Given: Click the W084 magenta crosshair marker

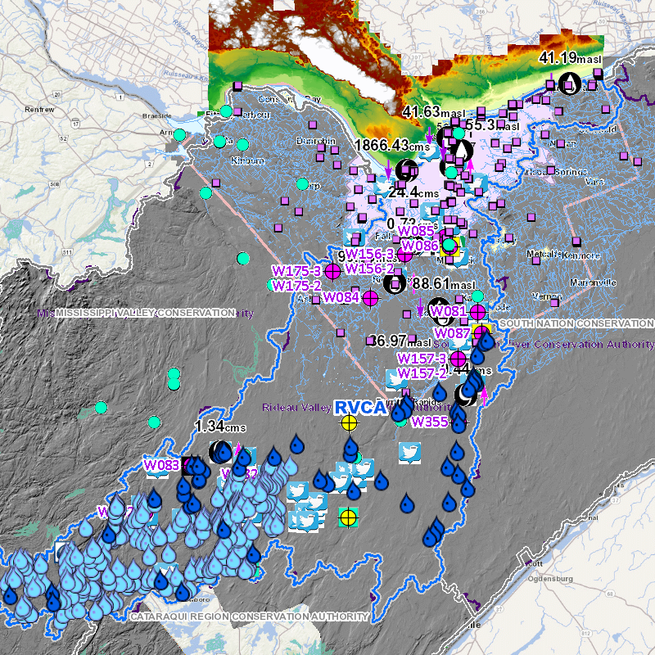Looking at the screenshot, I should click(x=370, y=298).
